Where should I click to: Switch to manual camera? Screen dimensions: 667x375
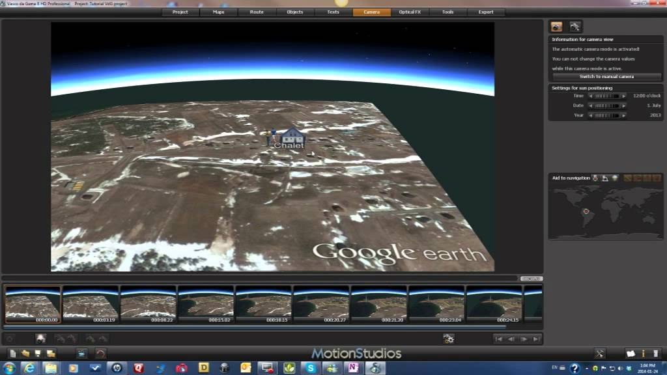coord(607,77)
